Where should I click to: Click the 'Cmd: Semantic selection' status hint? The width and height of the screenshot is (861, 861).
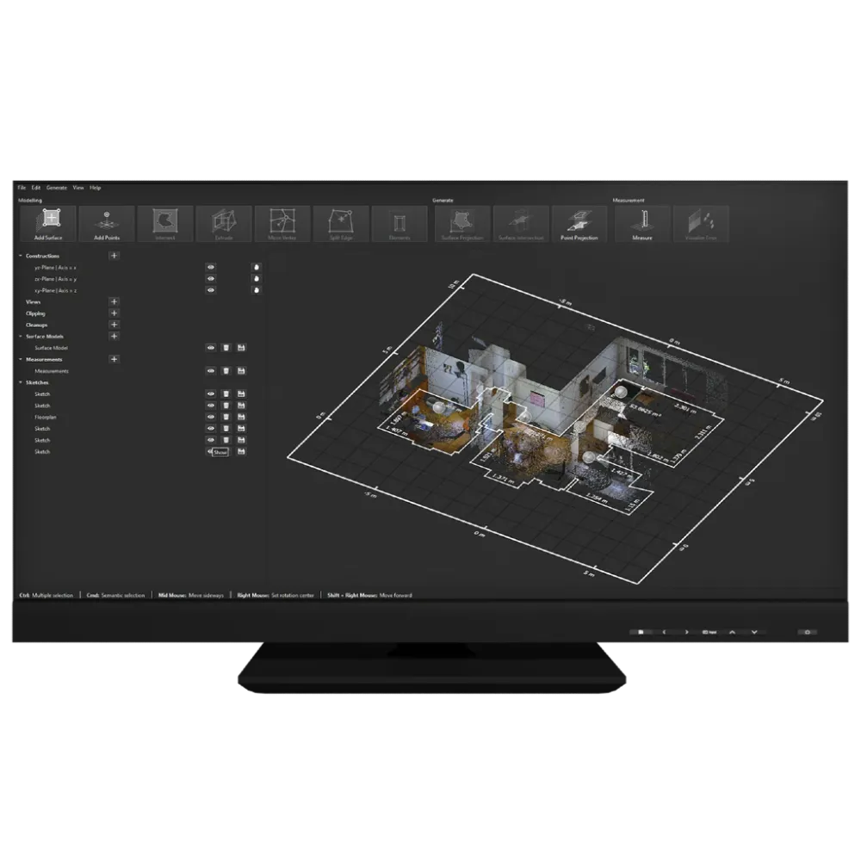click(116, 595)
